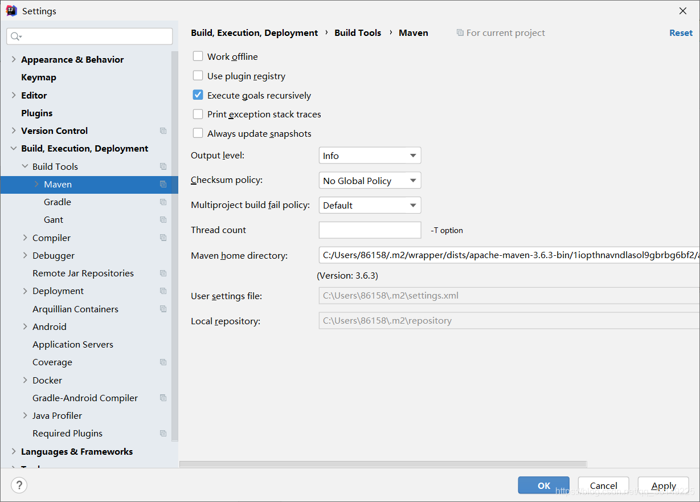
Task: Click the Thread count input field
Action: [x=370, y=230]
